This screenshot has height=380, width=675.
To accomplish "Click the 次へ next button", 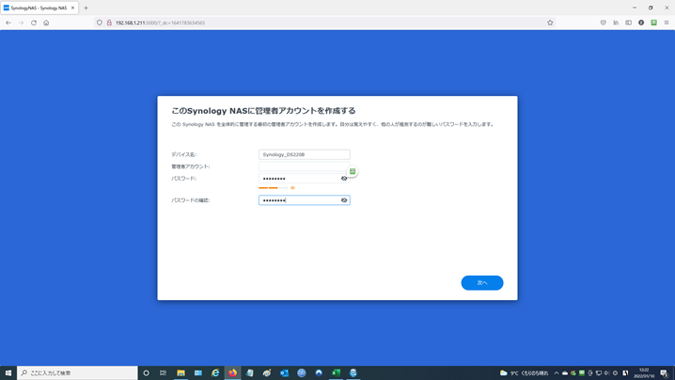I will [482, 282].
